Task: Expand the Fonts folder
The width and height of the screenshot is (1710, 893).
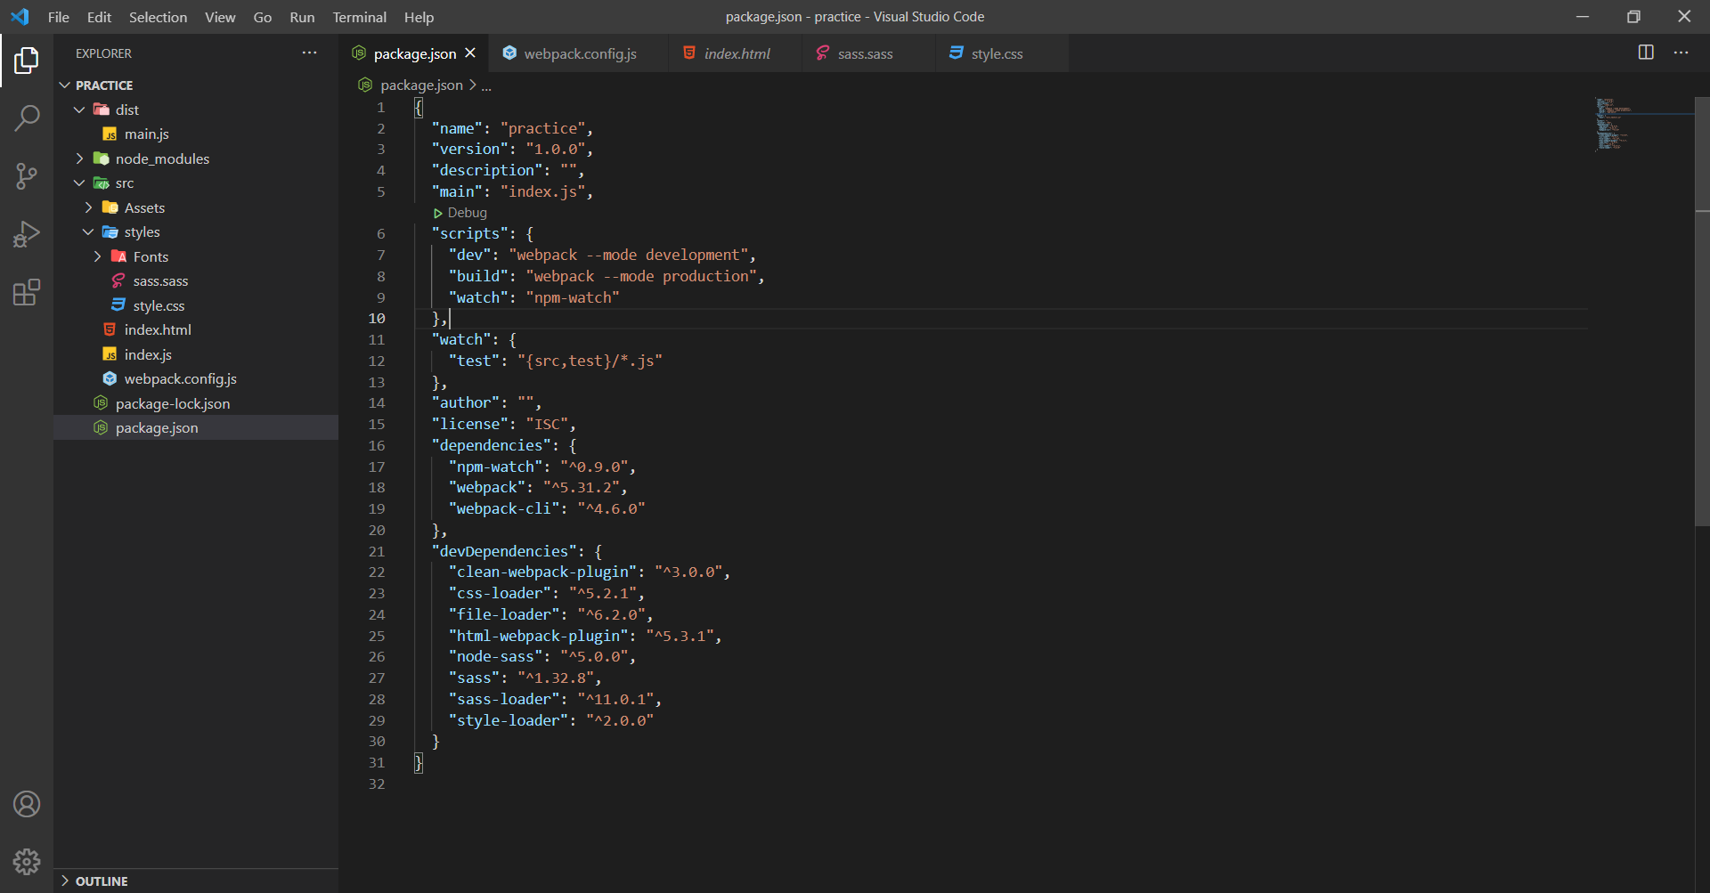Action: tap(97, 256)
